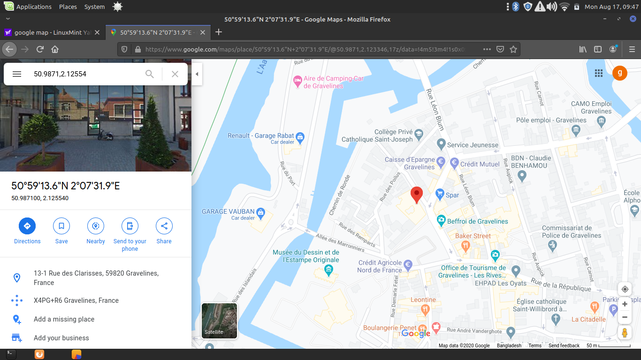Click the 13-1 Rue des Clarisses address
The width and height of the screenshot is (641, 360).
point(96,278)
